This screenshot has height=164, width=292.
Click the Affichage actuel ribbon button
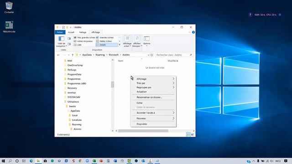(127, 41)
